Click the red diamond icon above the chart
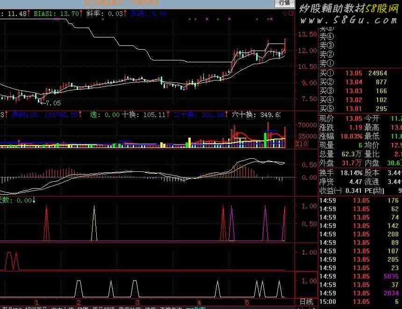Viewport: 402px width, 309px height. pyautogui.click(x=285, y=14)
